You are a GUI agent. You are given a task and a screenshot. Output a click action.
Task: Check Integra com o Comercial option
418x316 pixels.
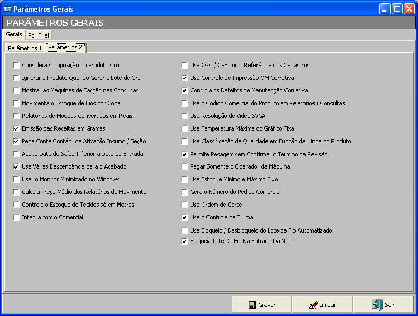(16, 218)
